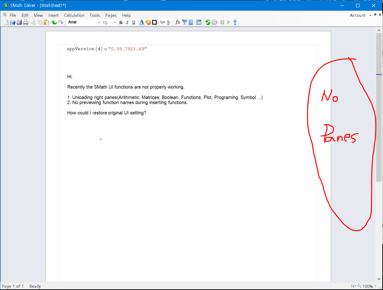
Task: Toggle bold formatting
Action: click(121, 22)
